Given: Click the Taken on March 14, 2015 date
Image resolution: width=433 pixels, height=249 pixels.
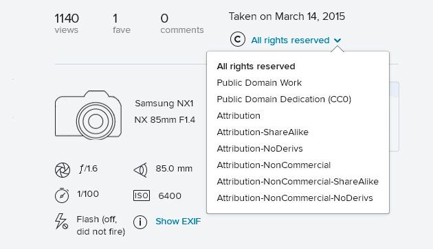Looking at the screenshot, I should coord(287,16).
